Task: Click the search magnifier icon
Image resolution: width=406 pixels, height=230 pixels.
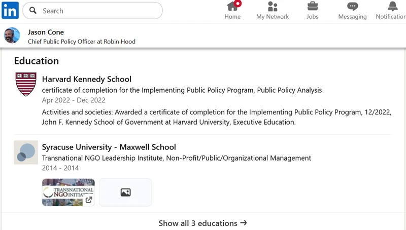Action: click(33, 11)
